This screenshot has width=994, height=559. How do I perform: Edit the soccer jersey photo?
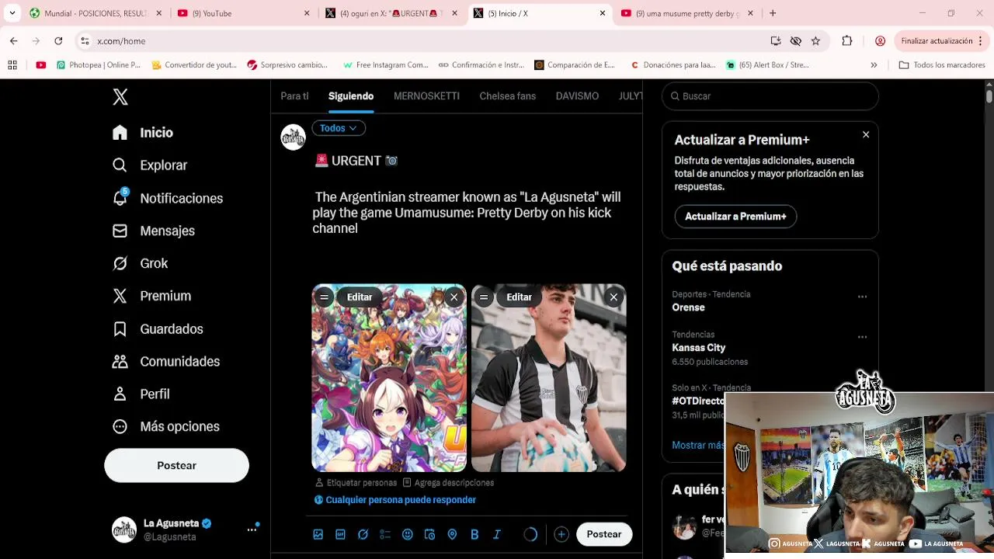(x=520, y=297)
